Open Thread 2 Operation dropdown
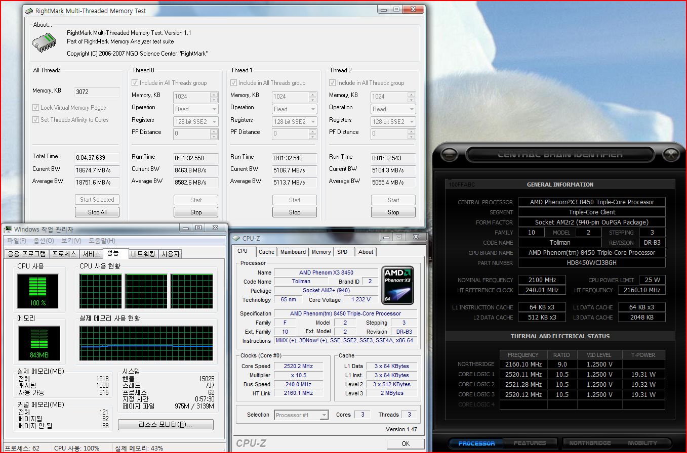The height and width of the screenshot is (453, 687). [x=393, y=109]
